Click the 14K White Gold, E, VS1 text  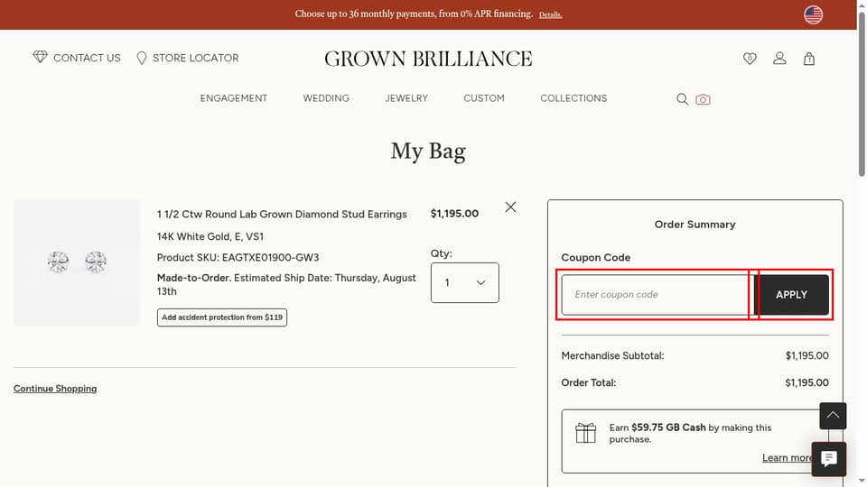tap(210, 236)
